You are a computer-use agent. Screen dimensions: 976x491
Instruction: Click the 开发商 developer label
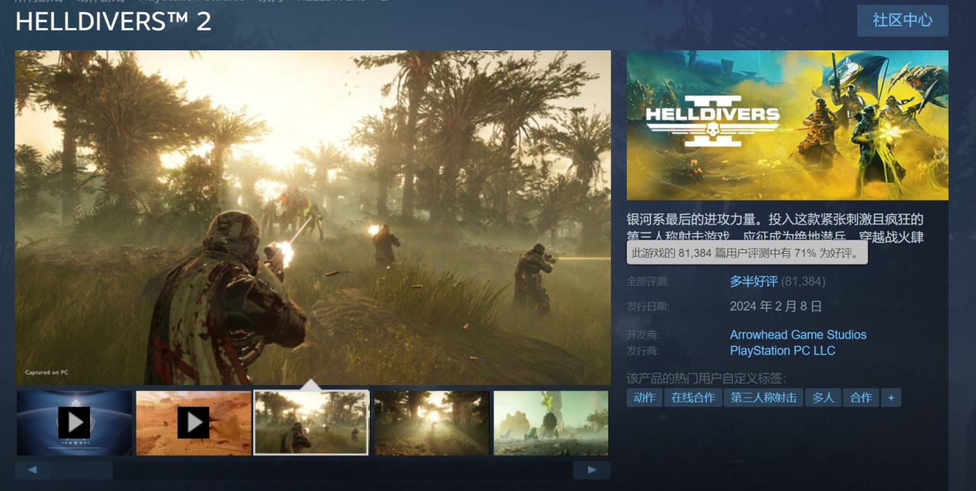(643, 335)
